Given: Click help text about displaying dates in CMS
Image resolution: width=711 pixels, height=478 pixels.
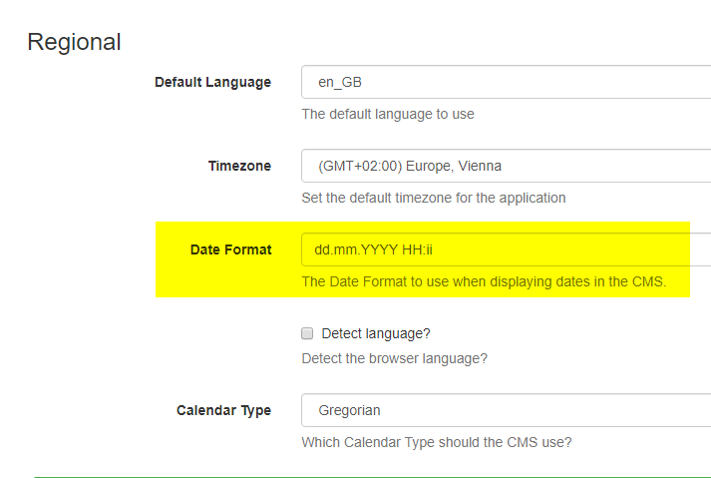Looking at the screenshot, I should coord(484,281).
